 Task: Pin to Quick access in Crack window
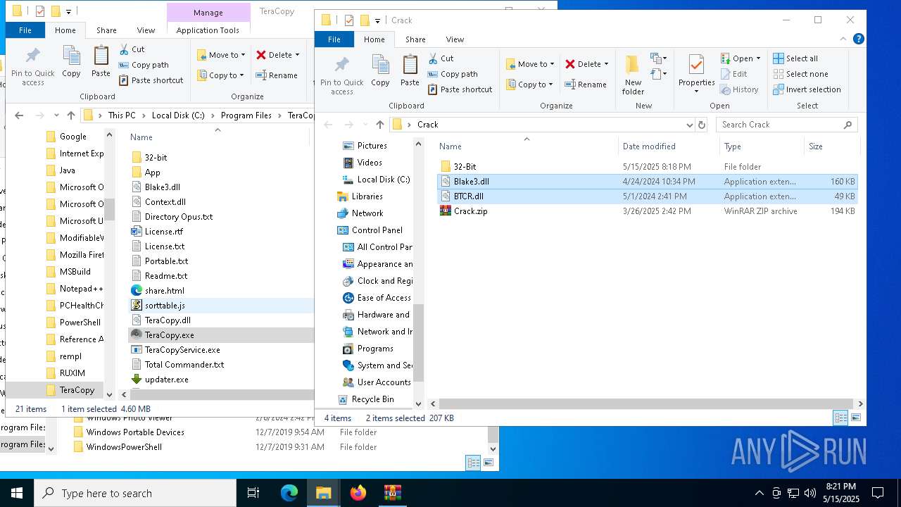[x=341, y=75]
